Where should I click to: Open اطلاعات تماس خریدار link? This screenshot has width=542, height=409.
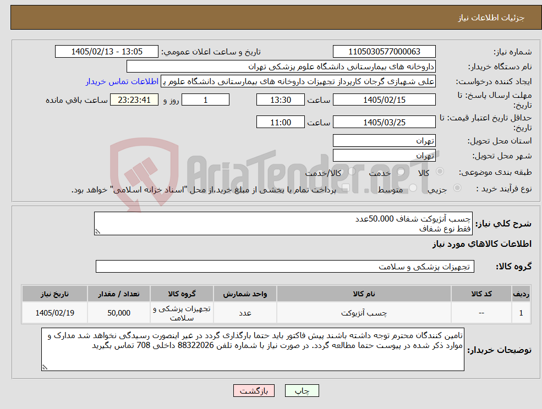[122, 81]
